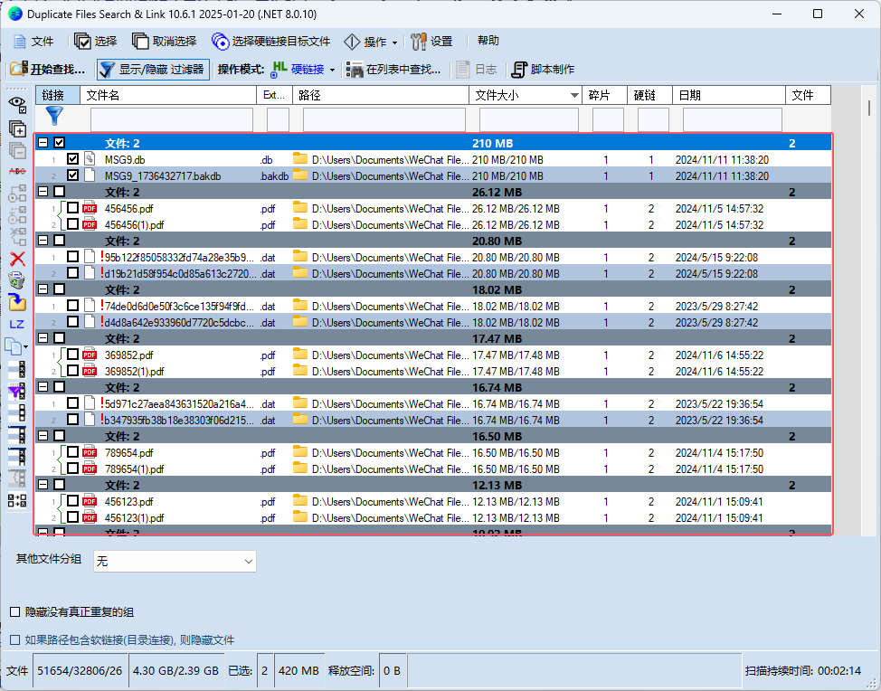This screenshot has height=691, width=881.
Task: Collapse the 17.47 MB file group
Action: [x=43, y=338]
